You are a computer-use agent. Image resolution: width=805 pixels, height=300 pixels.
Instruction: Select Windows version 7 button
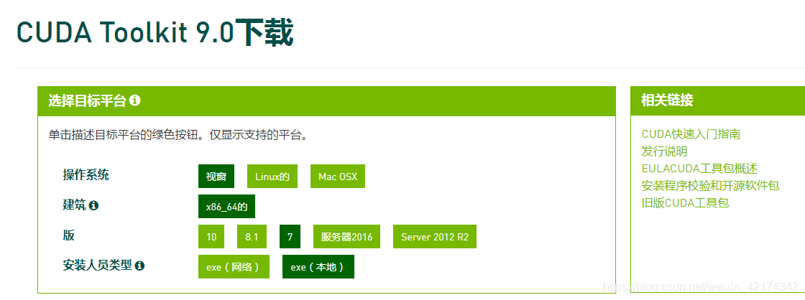coord(290,236)
